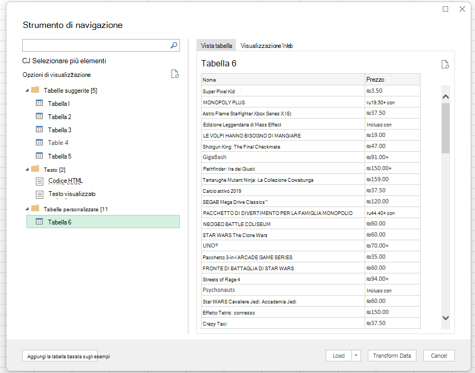Open the Load button dropdown arrow

[x=356, y=356]
